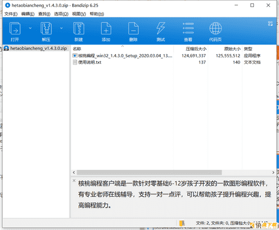
Task: Open the 视图(V) menu
Action: tap(79, 14)
